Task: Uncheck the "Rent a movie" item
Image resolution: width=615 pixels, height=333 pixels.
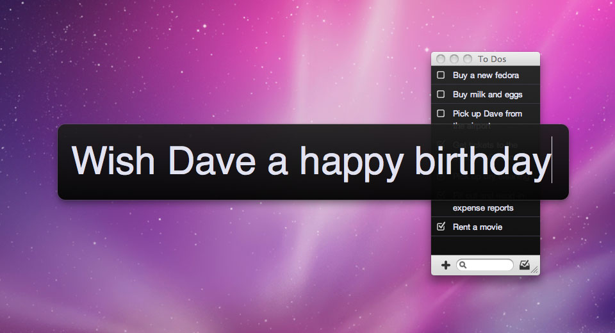Action: pyautogui.click(x=441, y=226)
